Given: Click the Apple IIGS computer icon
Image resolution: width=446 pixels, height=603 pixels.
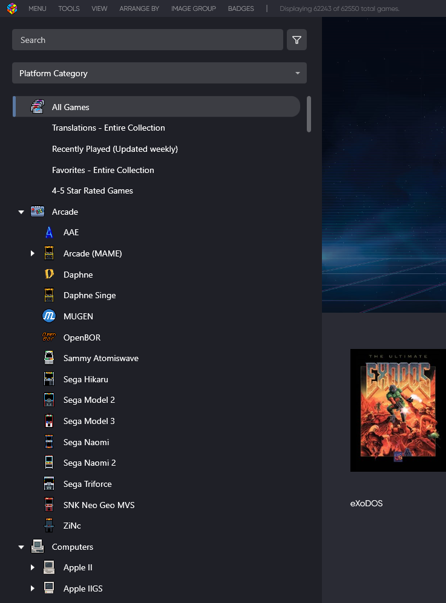Looking at the screenshot, I should click(x=49, y=588).
